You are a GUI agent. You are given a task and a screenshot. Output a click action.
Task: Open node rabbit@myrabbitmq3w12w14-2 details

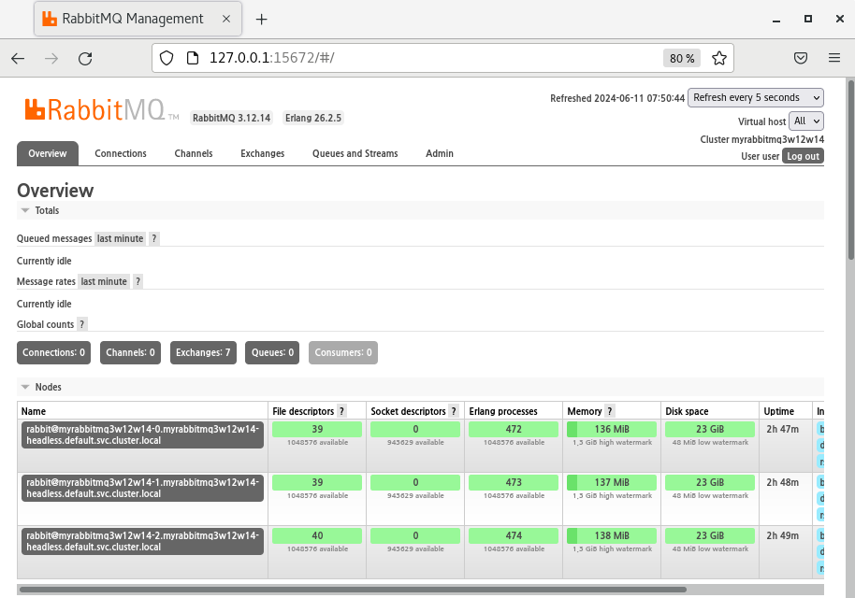[x=142, y=541]
